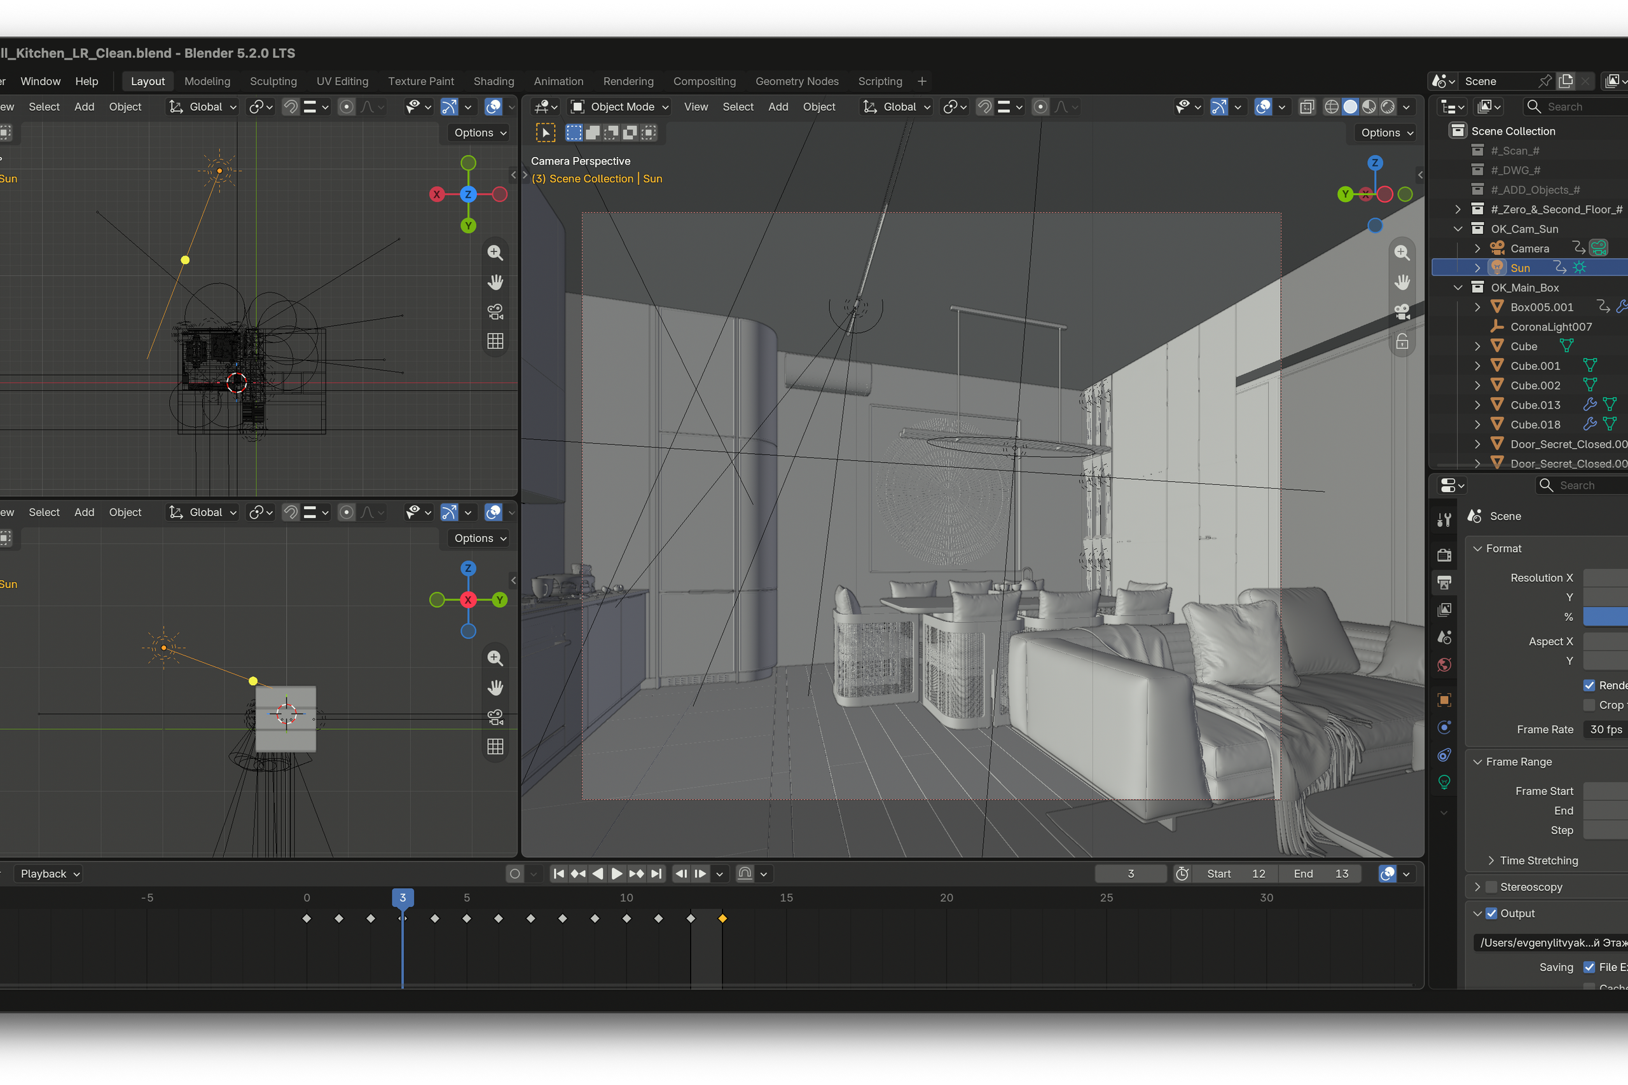1628x1085 pixels.
Task: Jump to the timeline start frame
Action: click(558, 874)
